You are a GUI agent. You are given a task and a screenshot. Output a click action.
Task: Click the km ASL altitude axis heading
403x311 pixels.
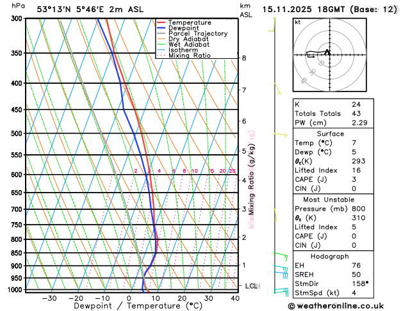coord(246,10)
